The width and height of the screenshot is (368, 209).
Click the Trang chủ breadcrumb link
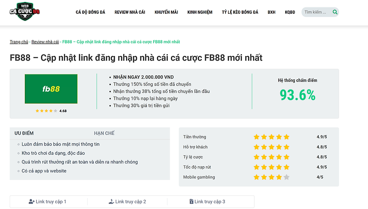(x=19, y=42)
